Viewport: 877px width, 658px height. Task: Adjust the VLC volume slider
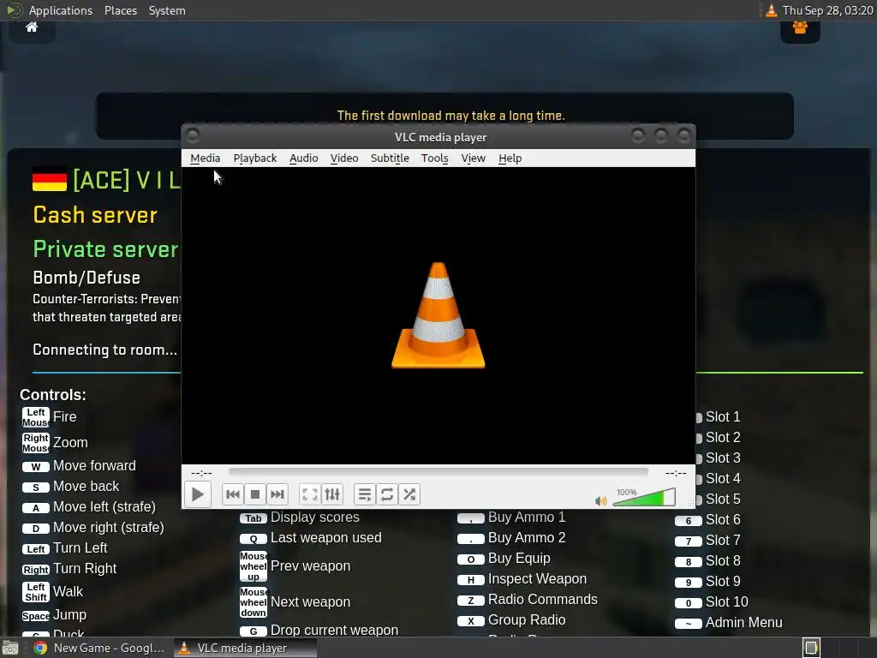point(644,498)
